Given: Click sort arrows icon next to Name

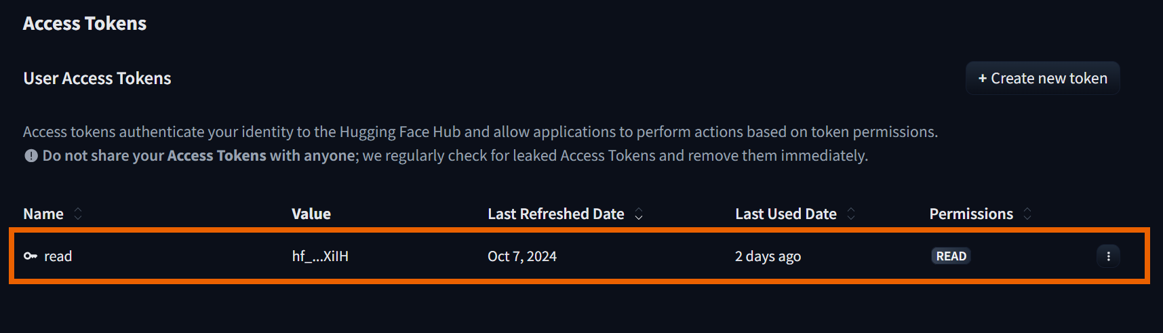Looking at the screenshot, I should click(x=78, y=214).
